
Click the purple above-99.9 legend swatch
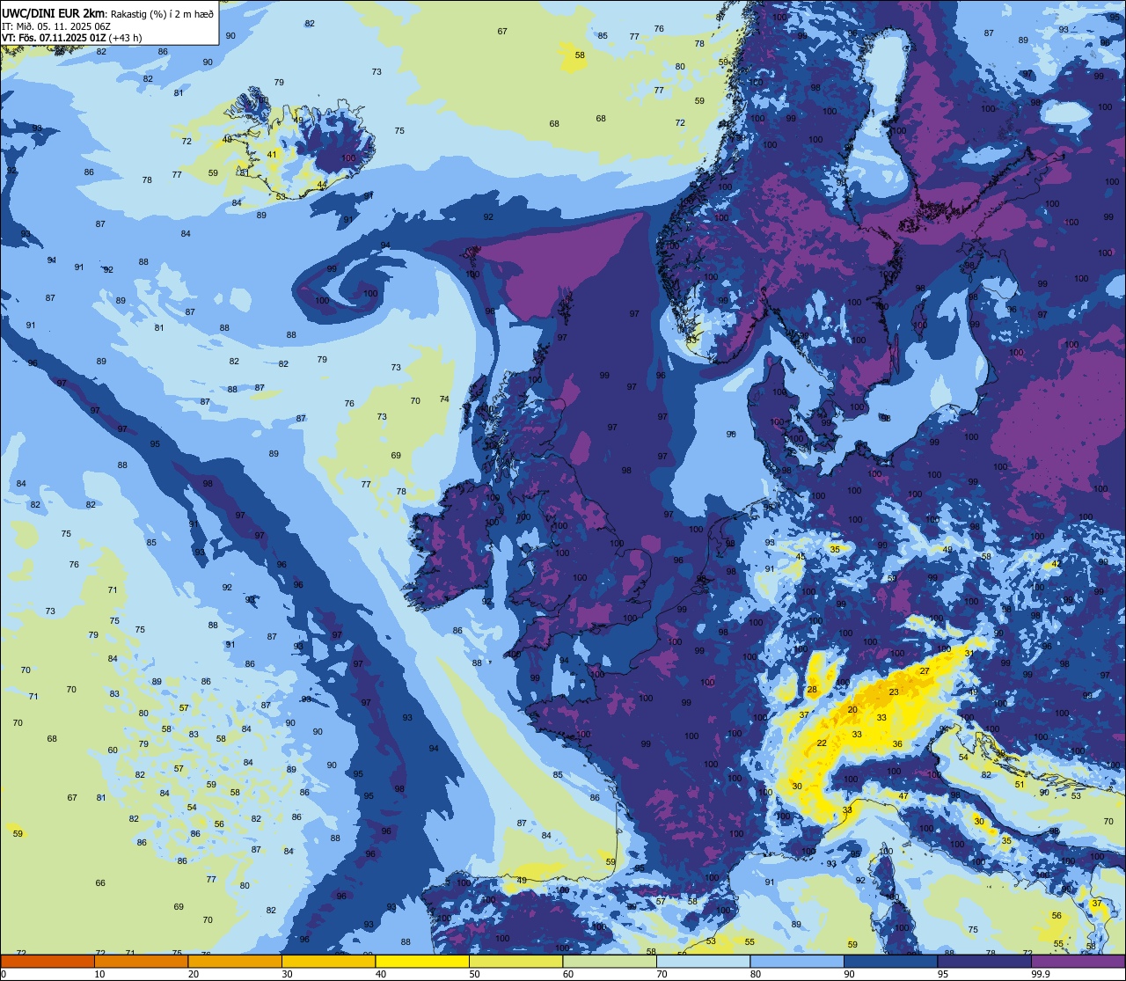pos(1078,962)
